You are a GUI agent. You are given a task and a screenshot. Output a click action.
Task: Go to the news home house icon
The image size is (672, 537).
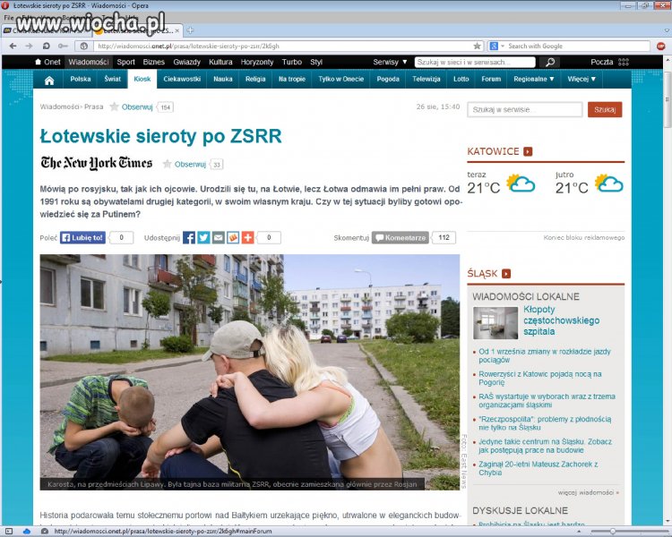click(x=49, y=80)
